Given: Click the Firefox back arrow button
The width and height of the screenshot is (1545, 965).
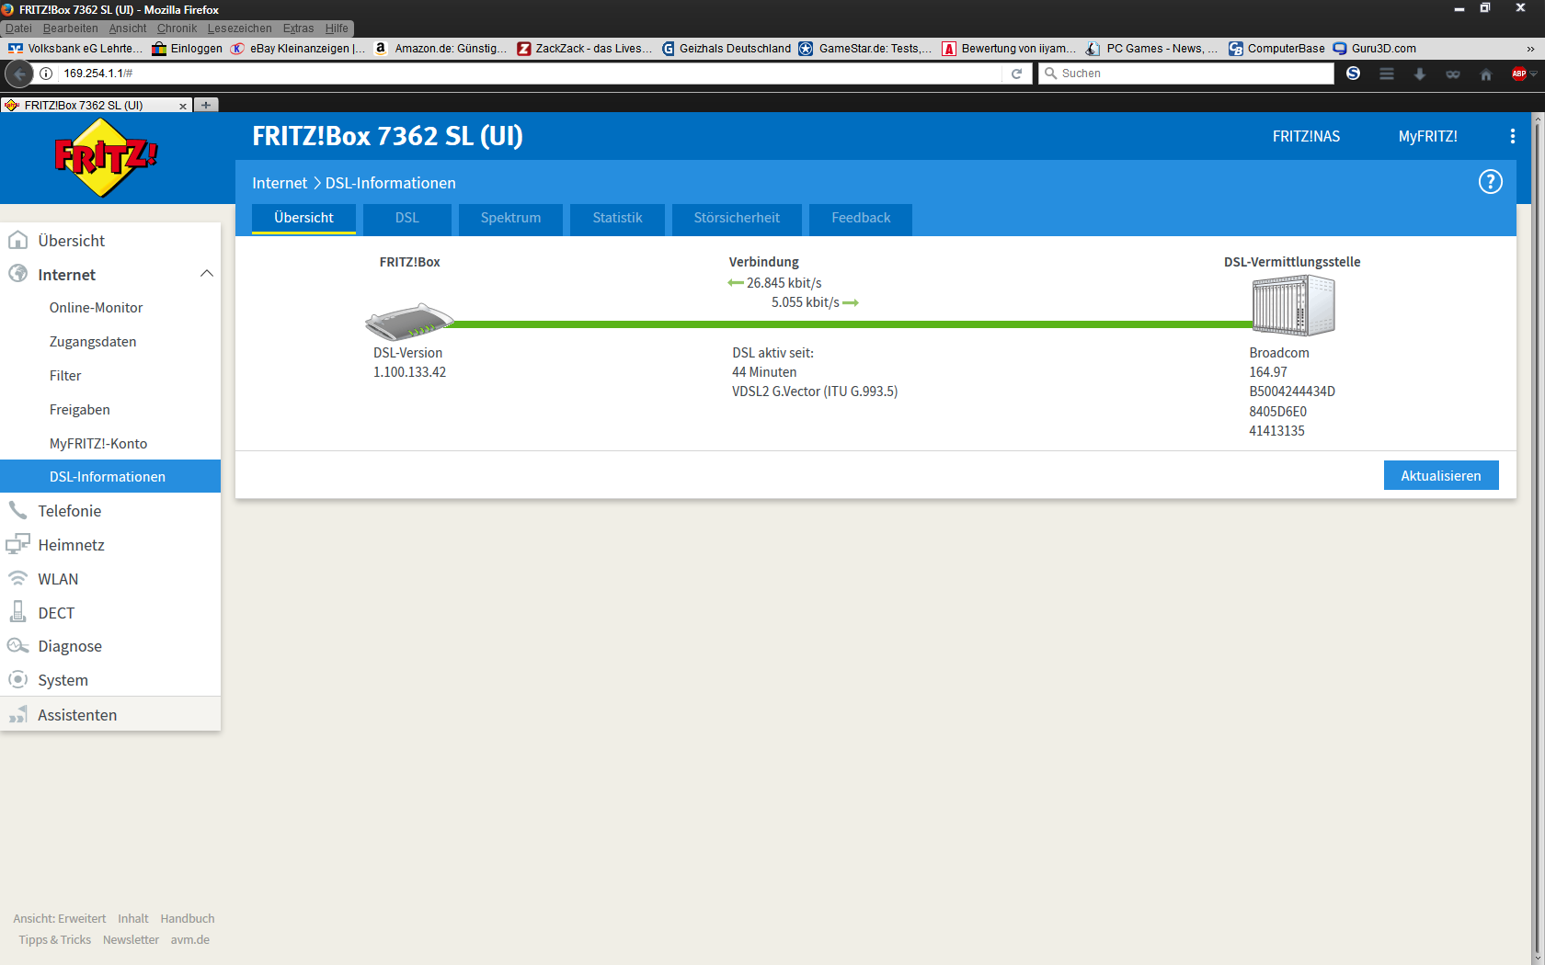Looking at the screenshot, I should (19, 74).
